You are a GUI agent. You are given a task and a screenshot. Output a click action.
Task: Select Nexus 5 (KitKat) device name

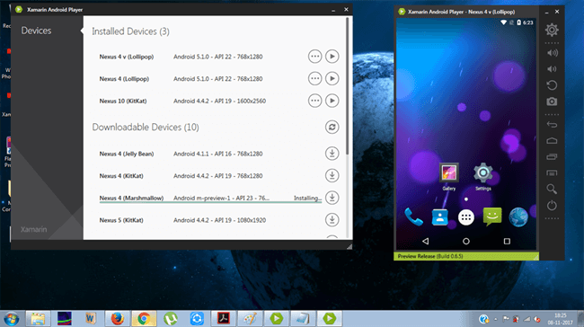point(121,220)
